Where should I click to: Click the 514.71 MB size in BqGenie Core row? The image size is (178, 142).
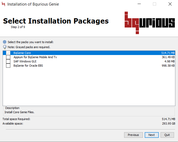click(168, 53)
